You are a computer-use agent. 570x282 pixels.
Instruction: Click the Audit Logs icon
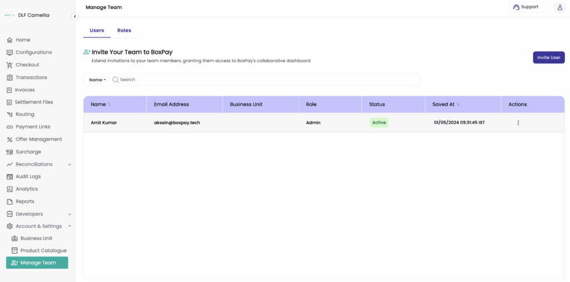pos(10,177)
